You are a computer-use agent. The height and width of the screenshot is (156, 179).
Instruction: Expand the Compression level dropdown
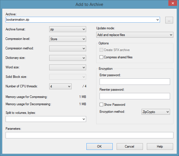point(67,39)
